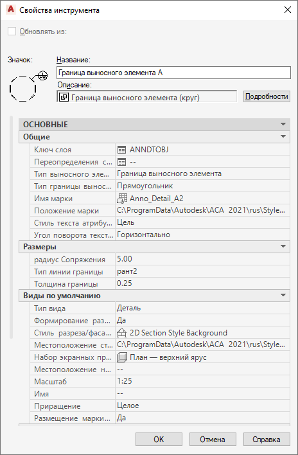
Task: Open help via Справка button
Action: (x=267, y=440)
